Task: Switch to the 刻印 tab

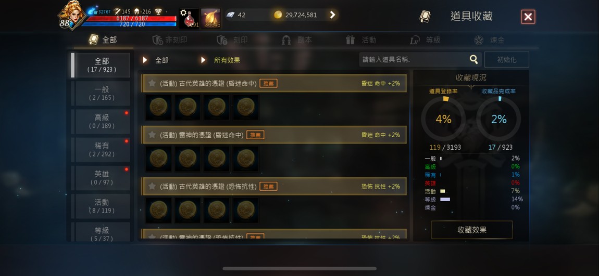Action: [x=232, y=40]
